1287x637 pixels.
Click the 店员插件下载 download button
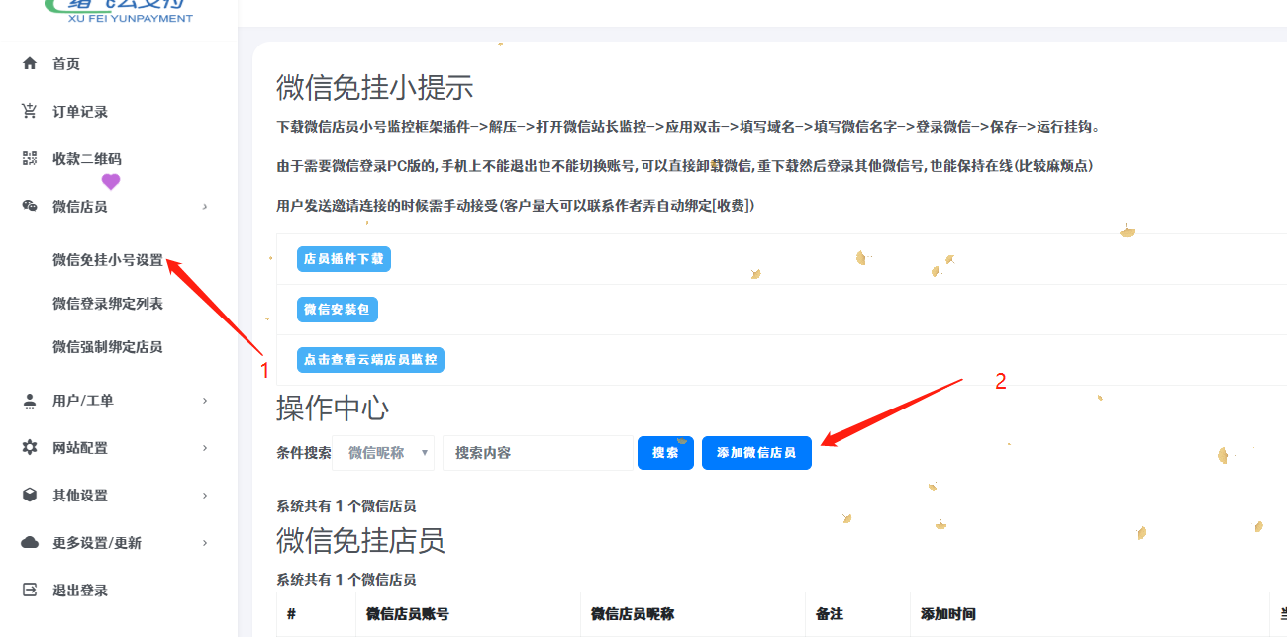coord(344,259)
